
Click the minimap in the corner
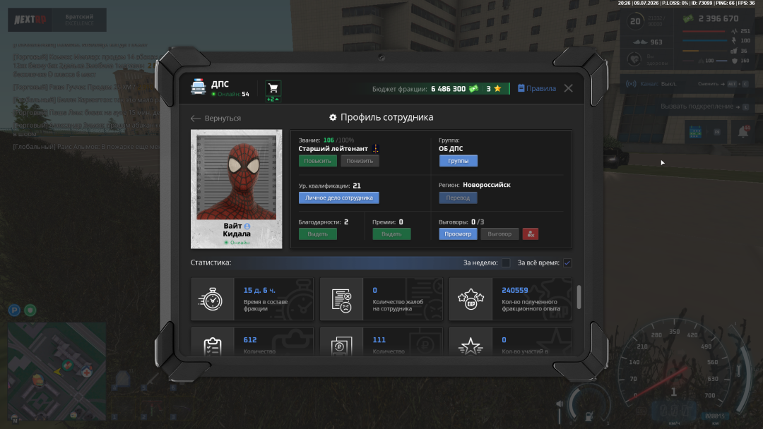(x=57, y=371)
